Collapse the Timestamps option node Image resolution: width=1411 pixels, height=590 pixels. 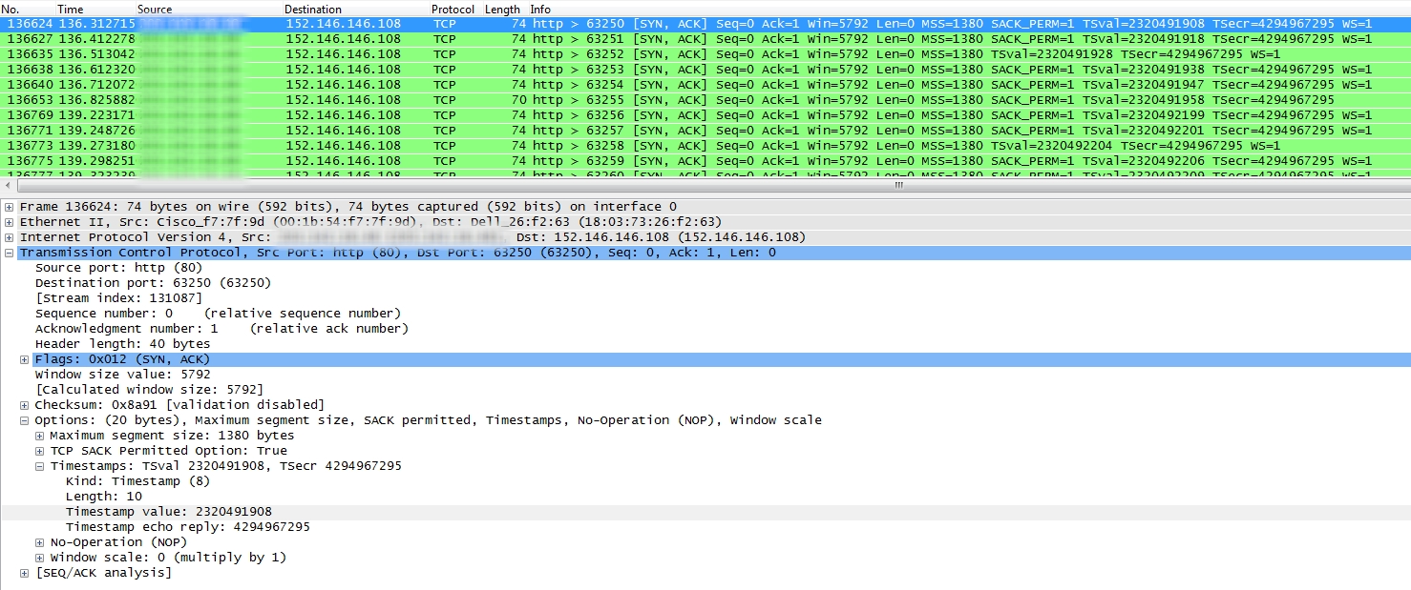tap(40, 466)
